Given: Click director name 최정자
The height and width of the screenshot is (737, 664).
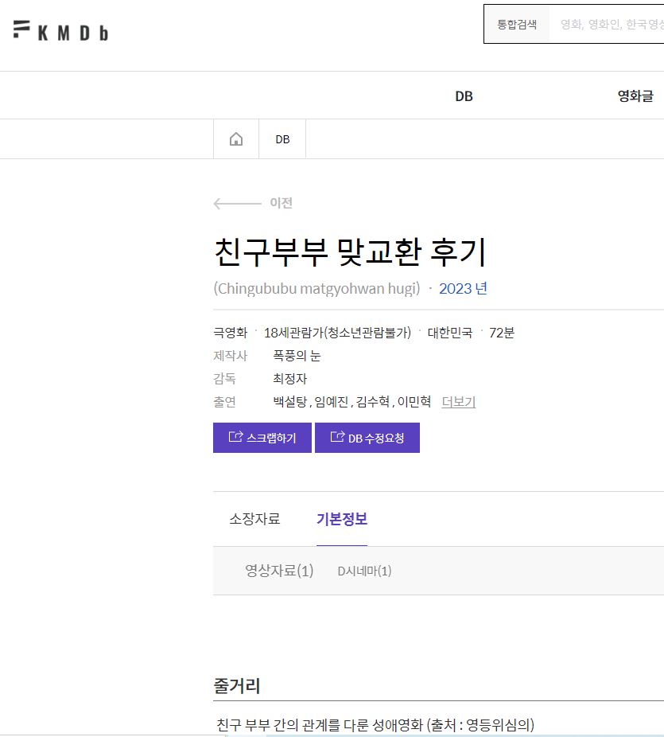Looking at the screenshot, I should (x=289, y=379).
